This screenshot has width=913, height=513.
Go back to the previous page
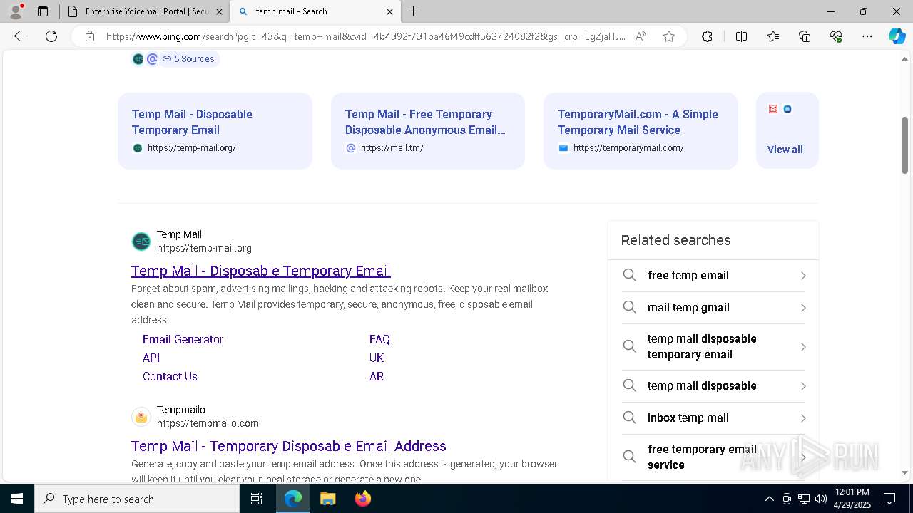tap(20, 36)
